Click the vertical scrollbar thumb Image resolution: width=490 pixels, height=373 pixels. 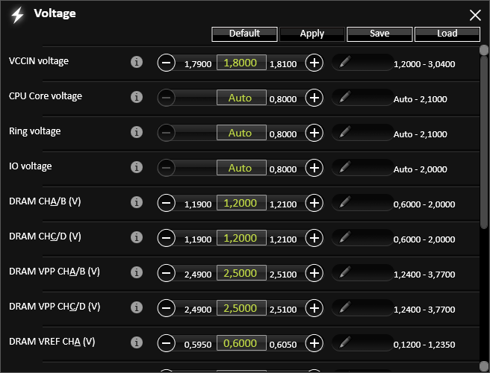[483, 134]
